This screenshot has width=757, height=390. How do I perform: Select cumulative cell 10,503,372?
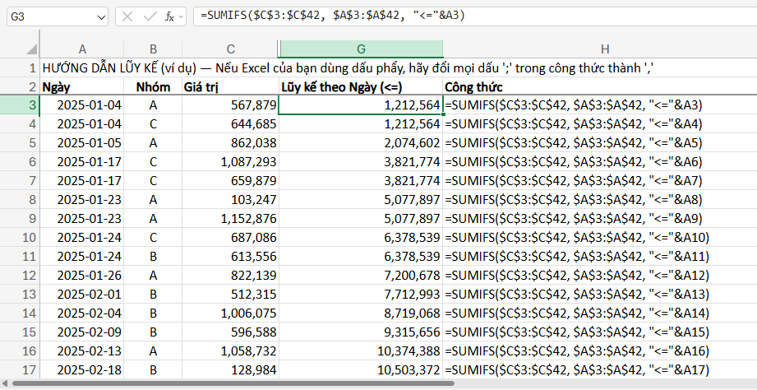(x=361, y=370)
